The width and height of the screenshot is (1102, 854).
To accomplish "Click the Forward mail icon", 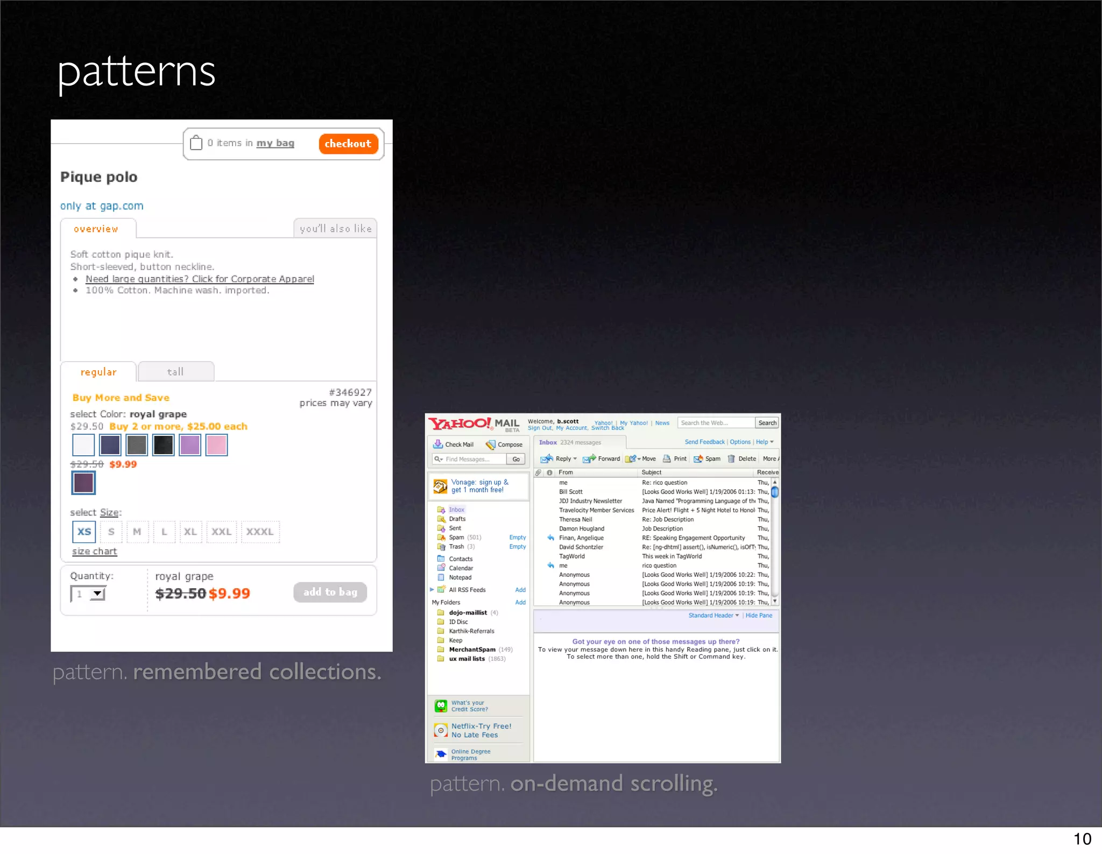I will click(589, 458).
